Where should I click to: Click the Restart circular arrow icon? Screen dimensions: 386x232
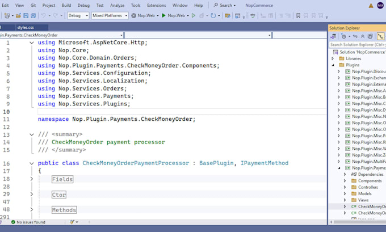click(x=213, y=15)
